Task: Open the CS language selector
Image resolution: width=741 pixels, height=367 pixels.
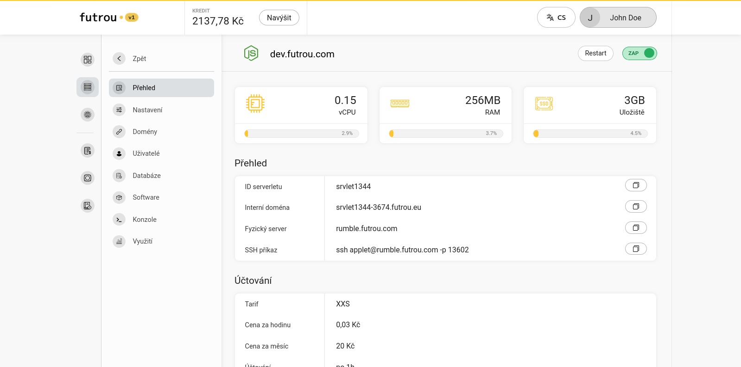Action: point(556,18)
